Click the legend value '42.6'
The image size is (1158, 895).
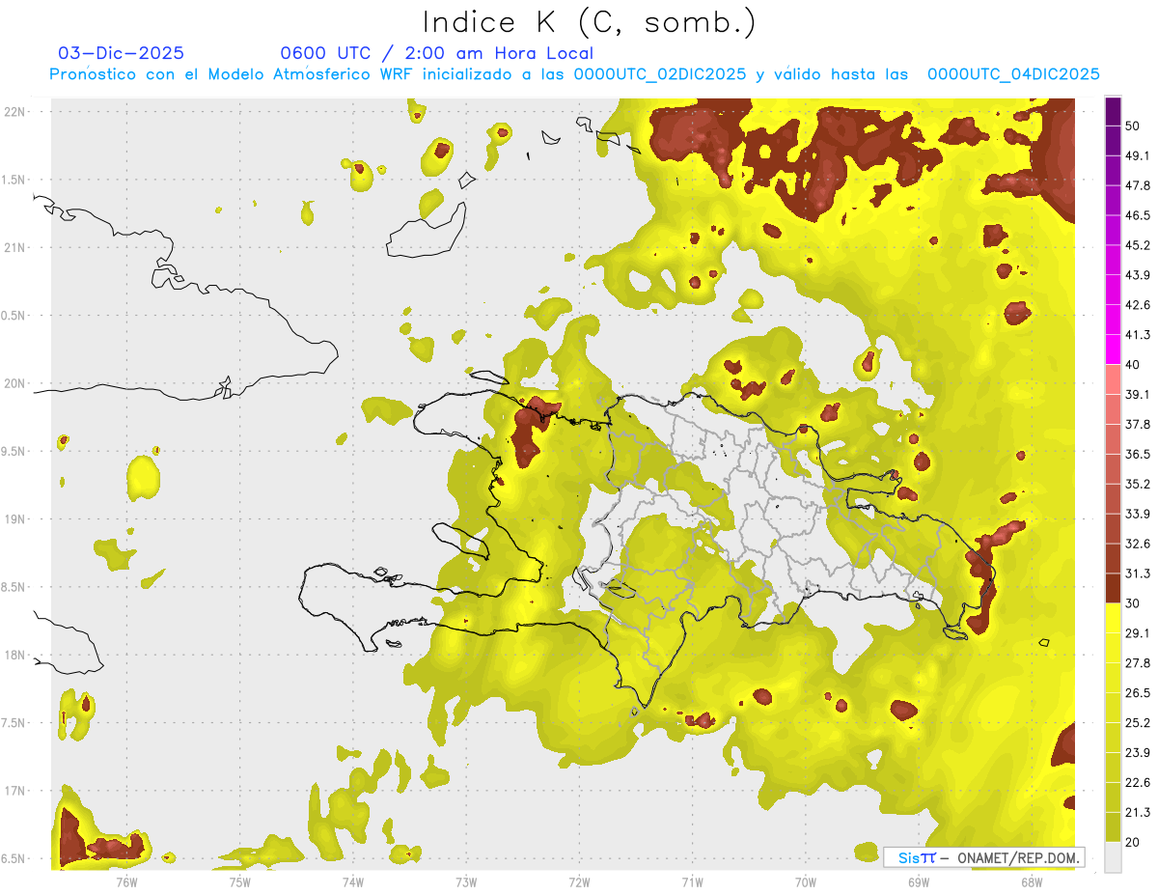coord(1138,305)
